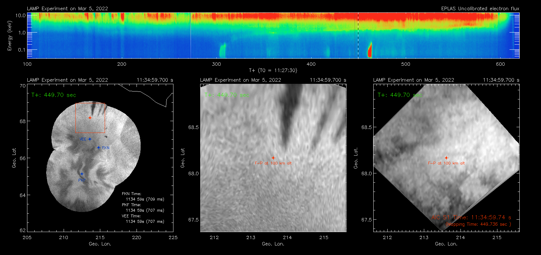Click the PKF station marker on the map

click(82, 174)
